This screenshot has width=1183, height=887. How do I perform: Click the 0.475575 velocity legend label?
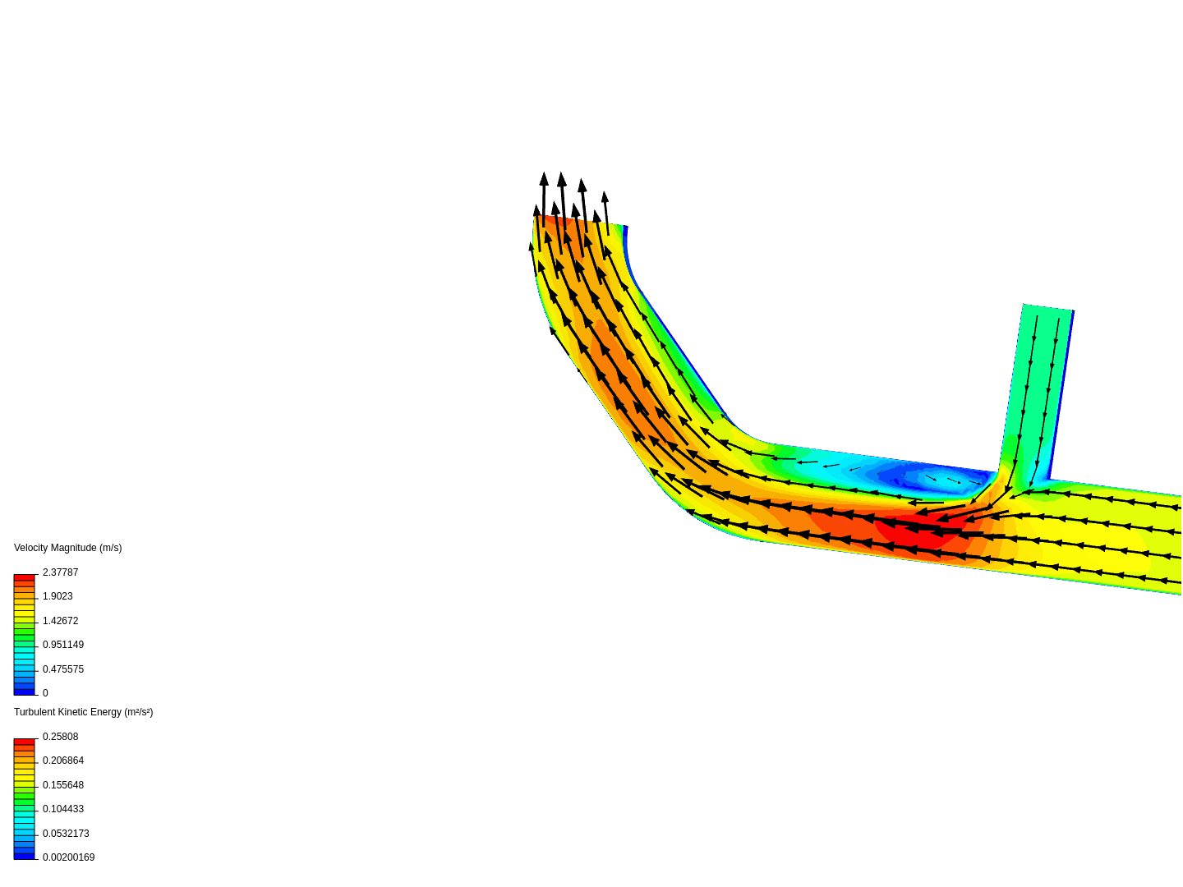63,669
